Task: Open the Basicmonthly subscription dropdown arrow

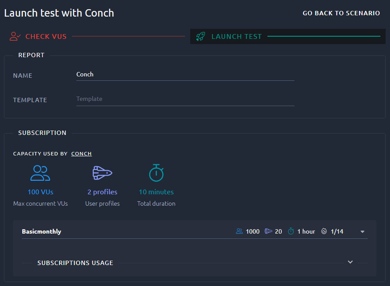Action: (363, 232)
